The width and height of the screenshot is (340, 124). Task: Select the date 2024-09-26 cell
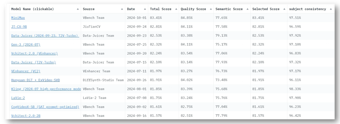(x=137, y=80)
